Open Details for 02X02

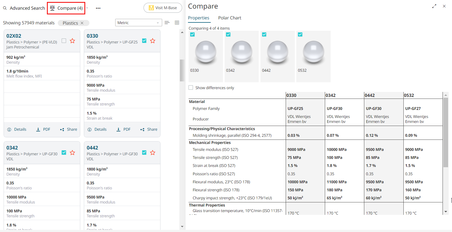17,129
